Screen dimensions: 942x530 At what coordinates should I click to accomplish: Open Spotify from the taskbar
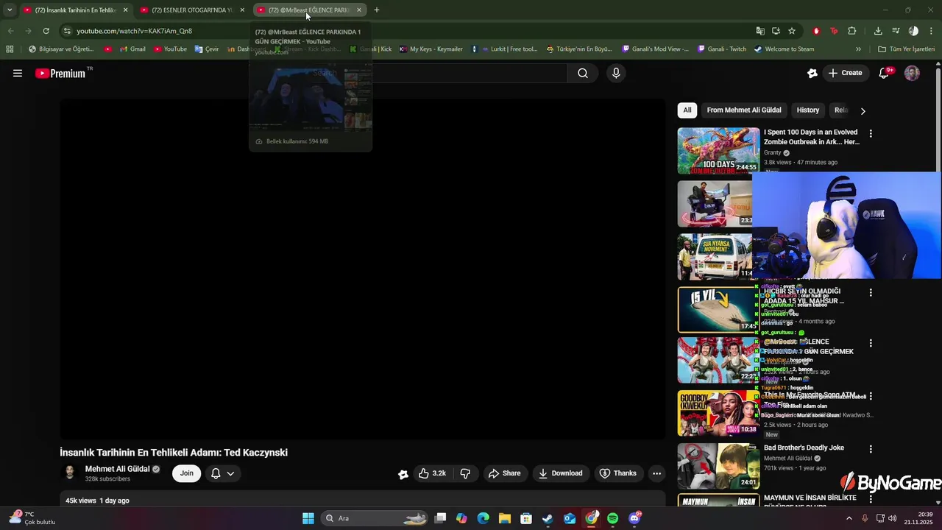tap(613, 518)
